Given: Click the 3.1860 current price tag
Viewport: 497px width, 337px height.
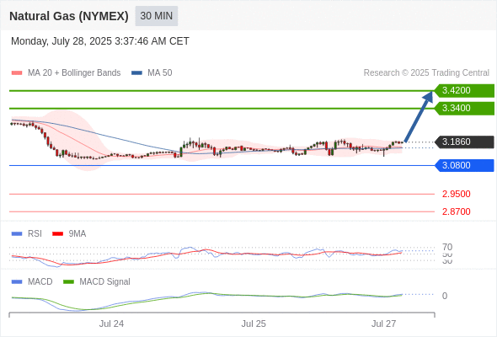Looking at the screenshot, I should click(x=464, y=142).
